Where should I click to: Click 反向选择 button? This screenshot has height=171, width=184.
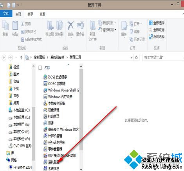(157, 37)
